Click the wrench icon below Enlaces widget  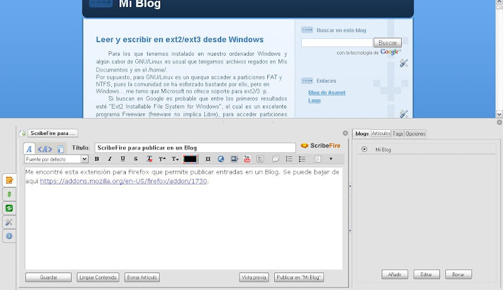click(x=404, y=114)
